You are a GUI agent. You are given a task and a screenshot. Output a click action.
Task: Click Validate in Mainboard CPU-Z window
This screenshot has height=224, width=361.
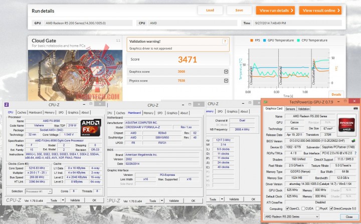pos(174,201)
